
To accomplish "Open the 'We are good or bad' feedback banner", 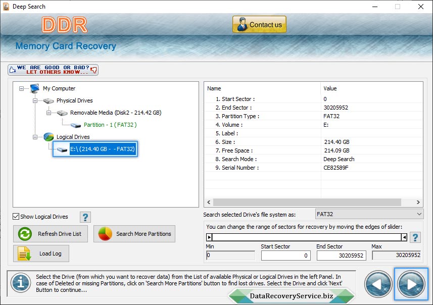I will pyautogui.click(x=53, y=70).
